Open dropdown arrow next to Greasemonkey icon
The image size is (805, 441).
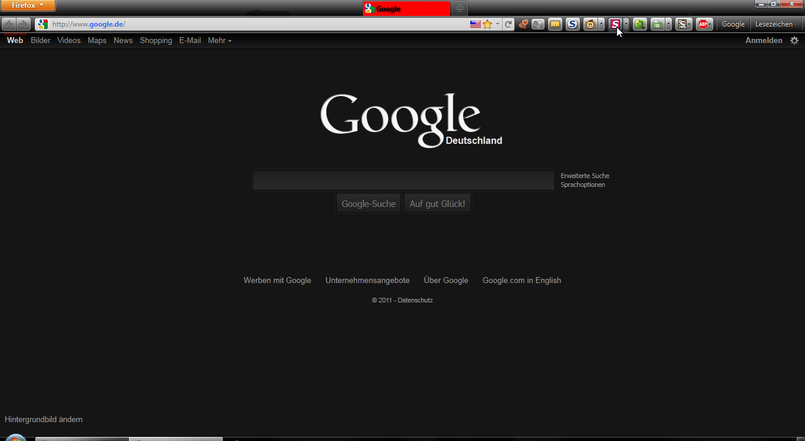click(x=601, y=24)
